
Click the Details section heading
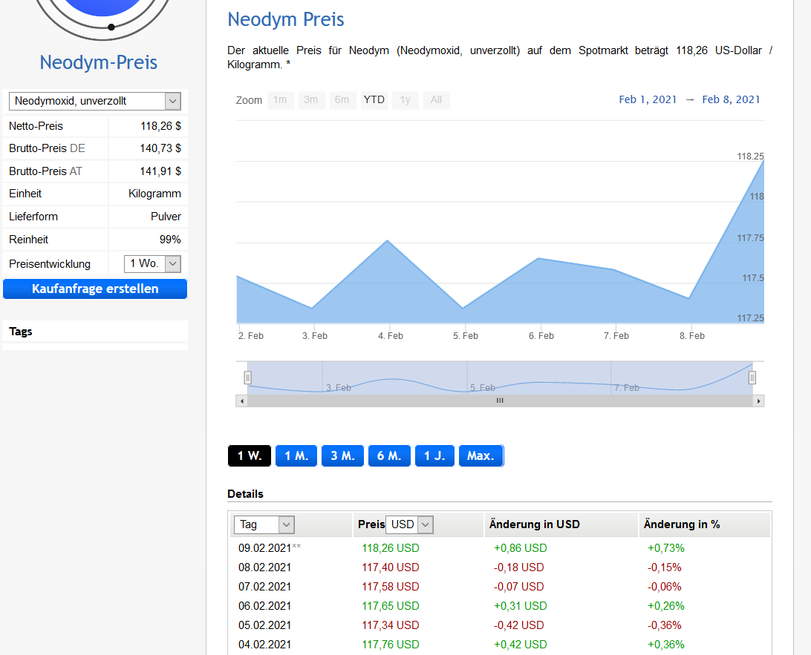pyautogui.click(x=245, y=494)
